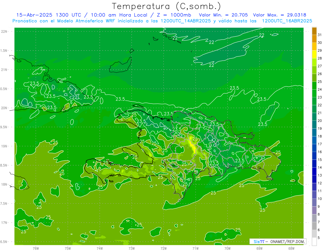327x252 pixels.
Task: Click the '69W' longitude axis label
Action: (259, 248)
